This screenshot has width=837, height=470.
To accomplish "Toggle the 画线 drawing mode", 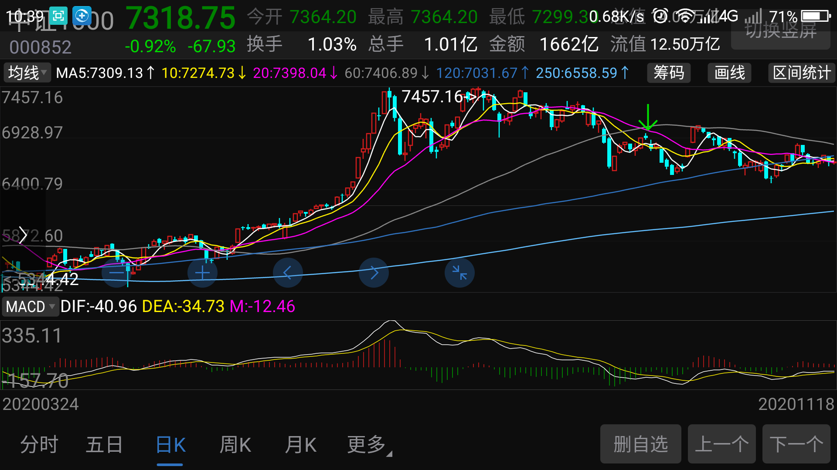I will pyautogui.click(x=730, y=73).
